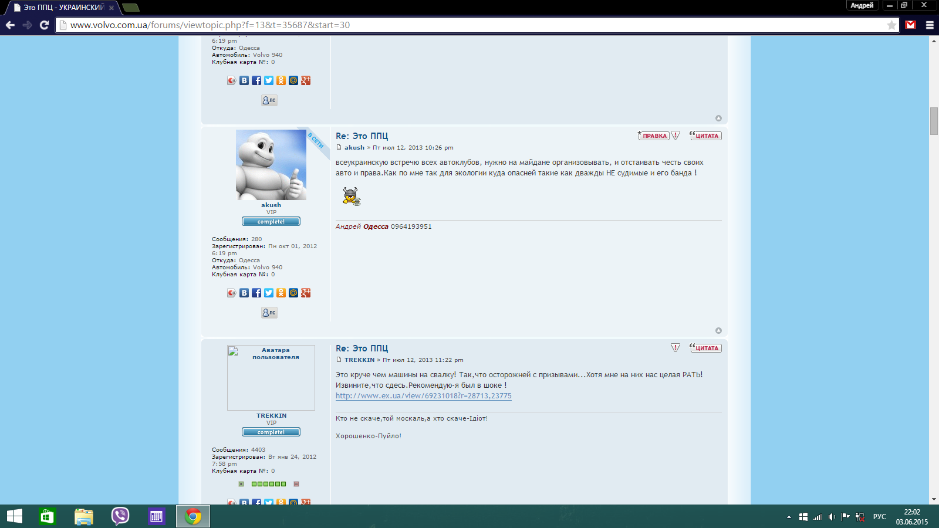Show hidden system tray icons
The width and height of the screenshot is (939, 528).
click(x=789, y=517)
